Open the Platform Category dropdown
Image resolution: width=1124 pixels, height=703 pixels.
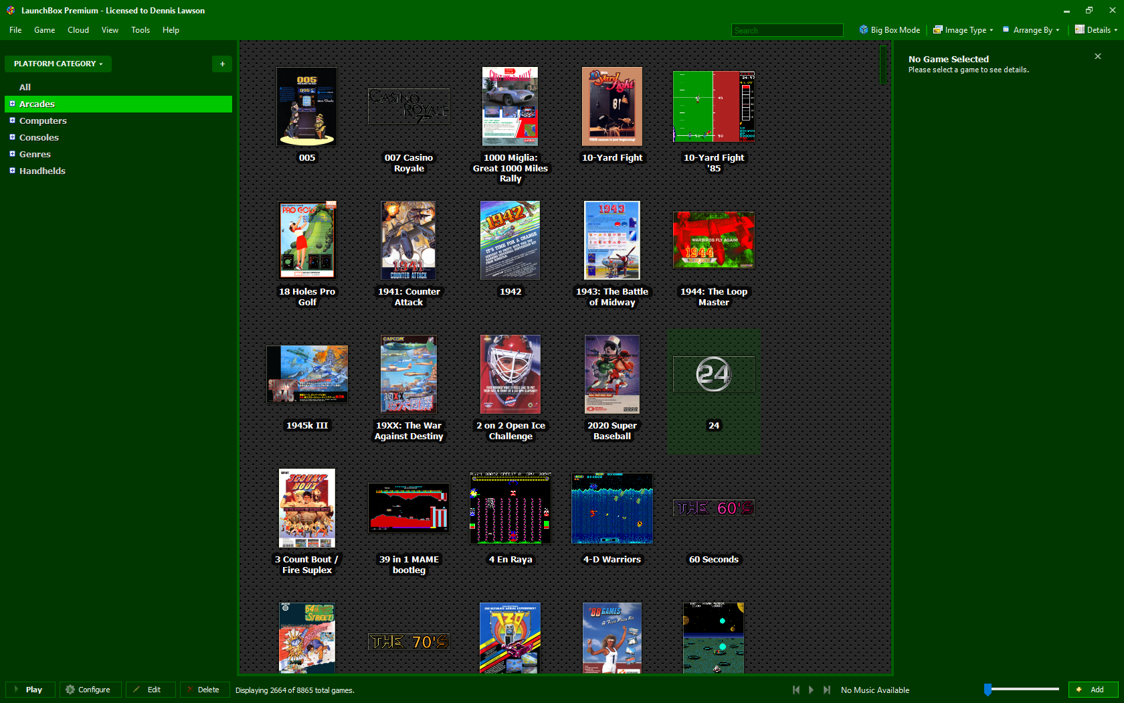click(x=58, y=64)
